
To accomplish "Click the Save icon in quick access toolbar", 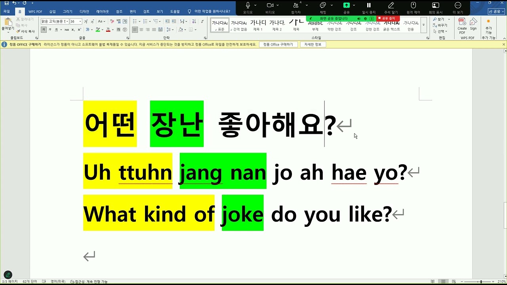I will click(x=6, y=3).
